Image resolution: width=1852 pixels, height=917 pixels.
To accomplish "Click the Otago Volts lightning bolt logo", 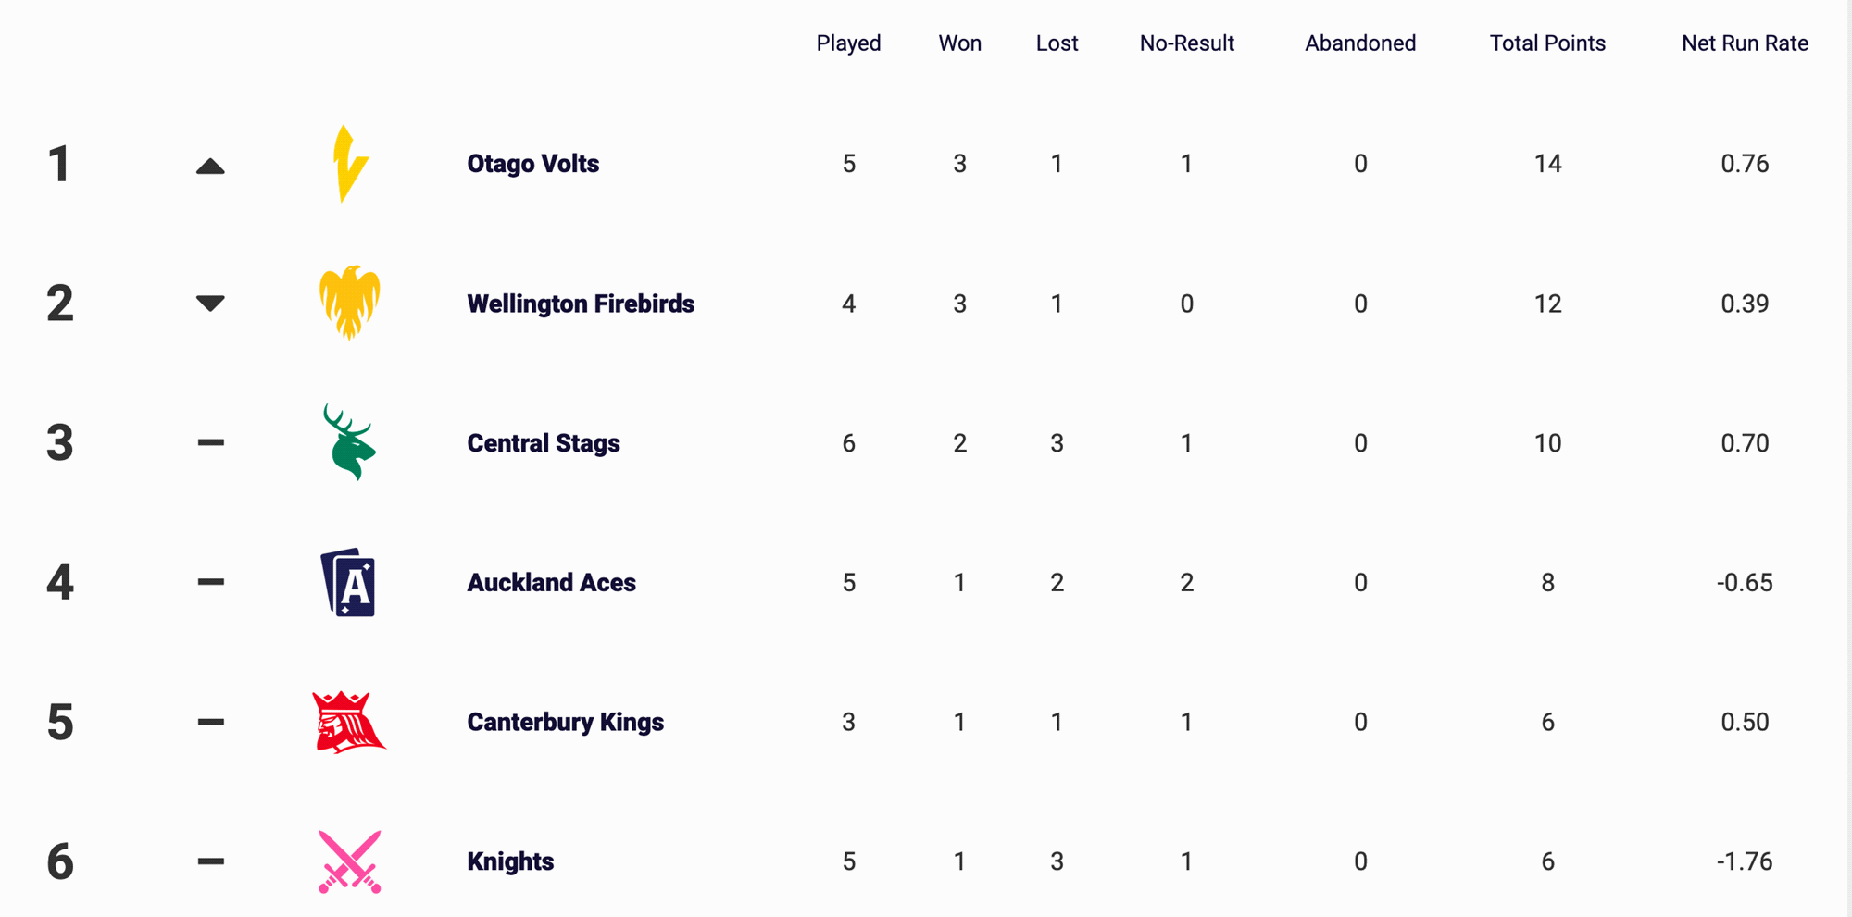I will [x=350, y=164].
